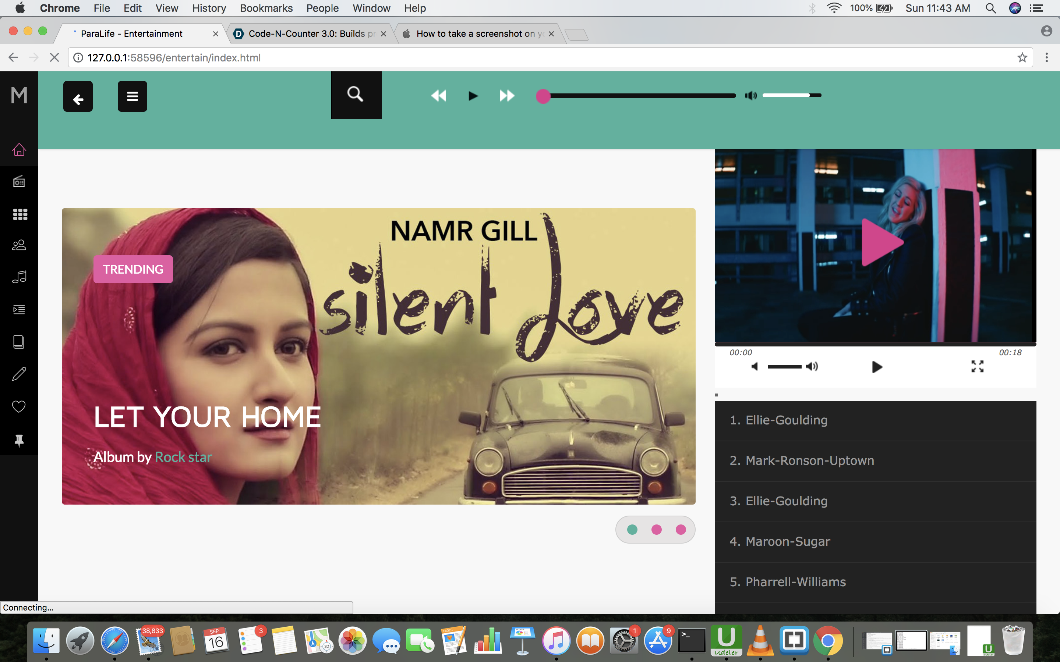
Task: Open the History menu in menu bar
Action: tap(209, 8)
